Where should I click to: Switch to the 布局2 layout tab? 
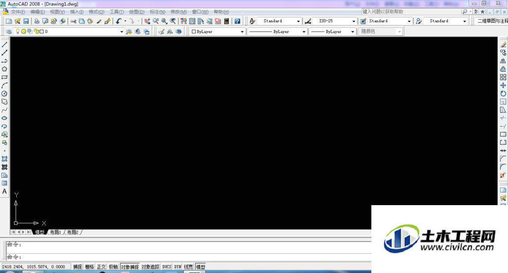click(73, 232)
